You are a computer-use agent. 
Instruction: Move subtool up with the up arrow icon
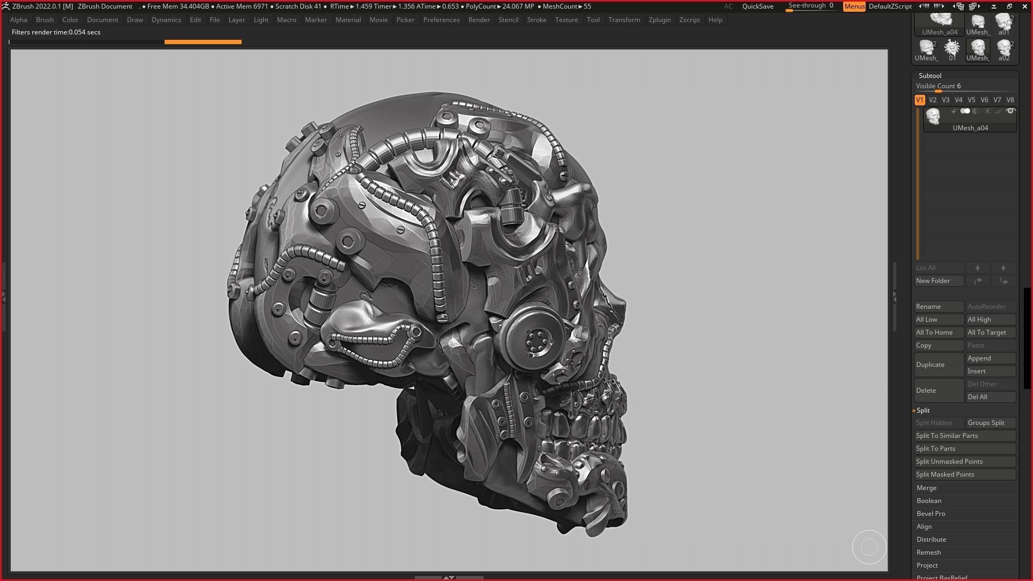click(x=978, y=268)
